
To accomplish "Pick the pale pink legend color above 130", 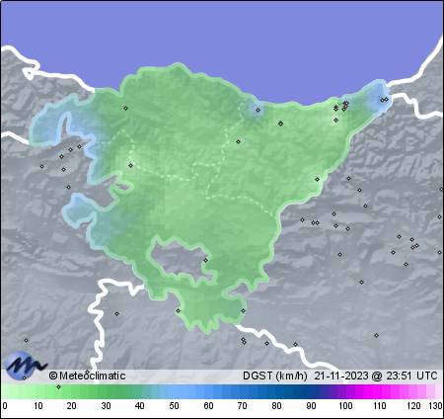I will (437, 392).
